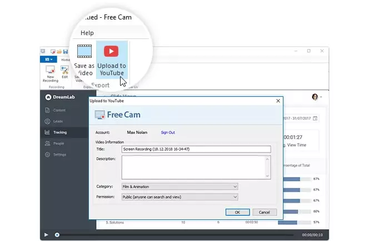Switch to the Home ribbon tab

(65, 60)
